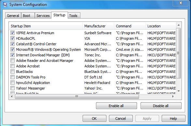Click 'DAEMON Tools Pro' item name
This screenshot has width=191, height=126.
point(31,77)
